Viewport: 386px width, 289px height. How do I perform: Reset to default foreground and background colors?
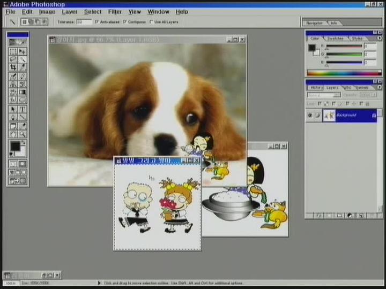click(x=11, y=154)
